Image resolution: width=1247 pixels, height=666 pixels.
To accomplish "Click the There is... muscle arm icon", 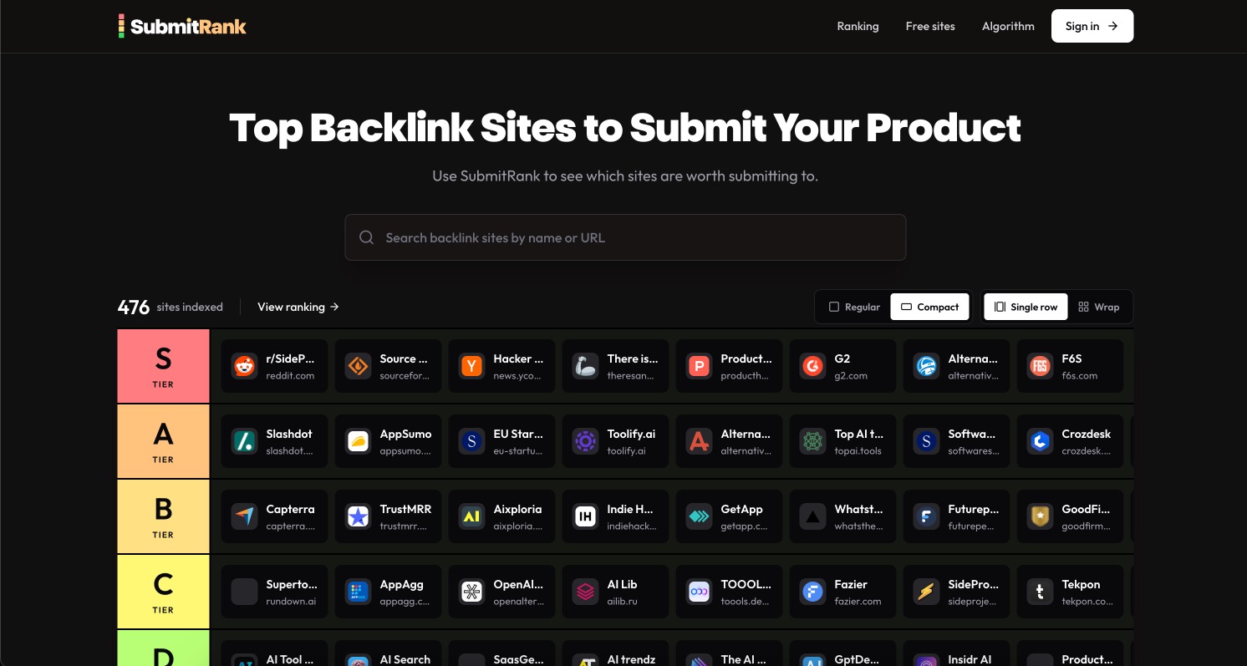I will pos(586,366).
